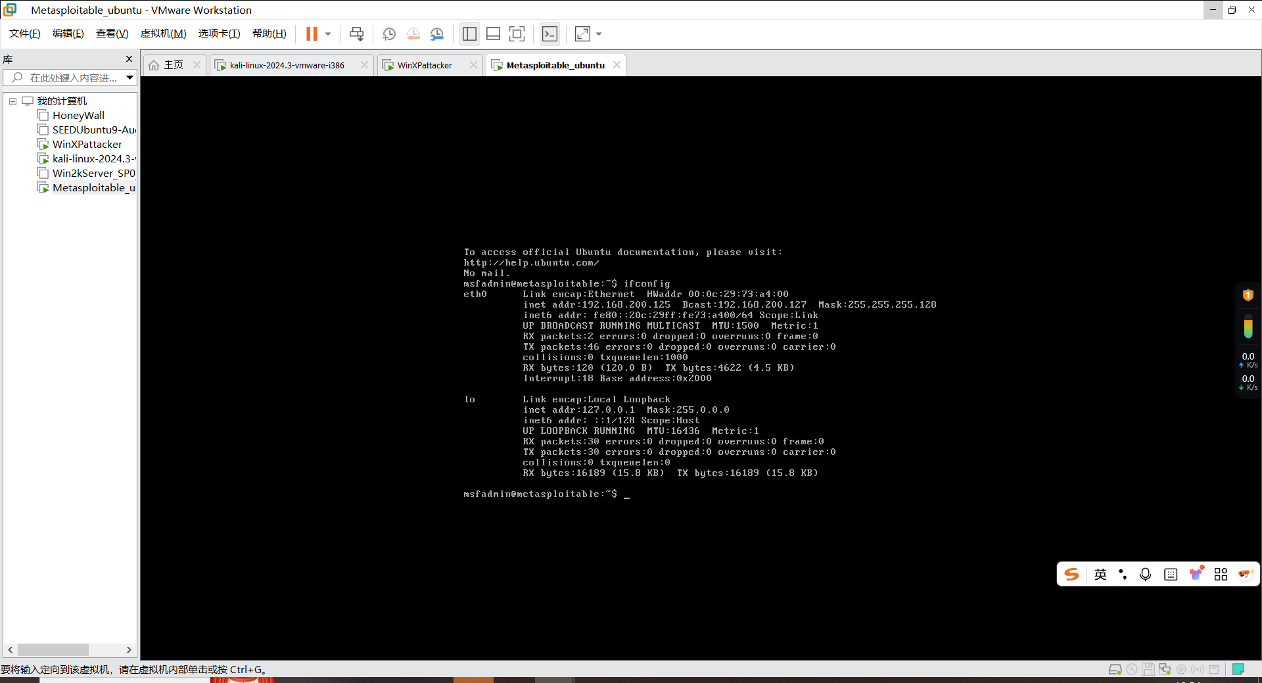Image resolution: width=1262 pixels, height=683 pixels.
Task: Click the VMware Workstation title bar icon
Action: (10, 10)
